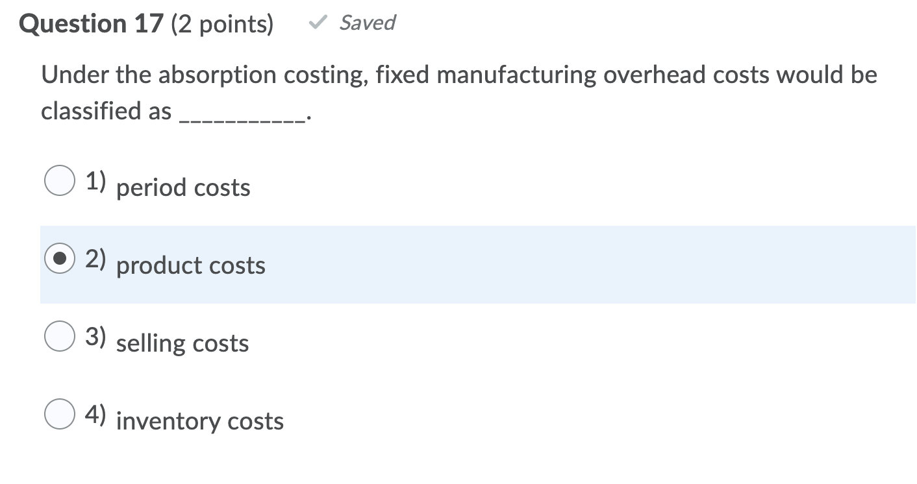This screenshot has height=484, width=917.
Task: Click the option label product costs
Action: point(190,265)
